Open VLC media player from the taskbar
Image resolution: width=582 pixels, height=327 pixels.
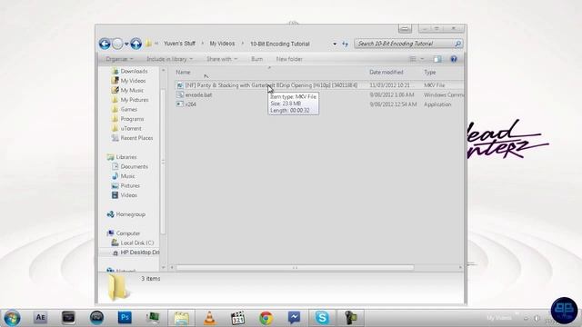click(x=209, y=318)
